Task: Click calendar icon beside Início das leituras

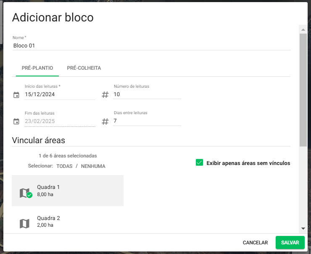Action: click(x=16, y=95)
